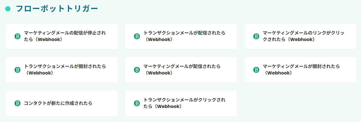Click the Brevo icon beside トランザクションメールが開封されたら

pos(18,70)
